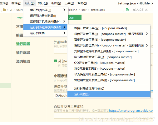Screen dimensions: 158x125
Task: Open 常用 settings section
Action: (19, 27)
